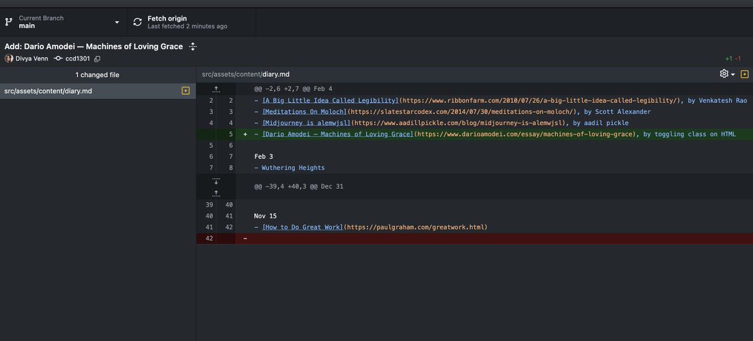Click the darioamodei.com essay URL in added line
Screen dimensions: 753x341
[x=526, y=134]
